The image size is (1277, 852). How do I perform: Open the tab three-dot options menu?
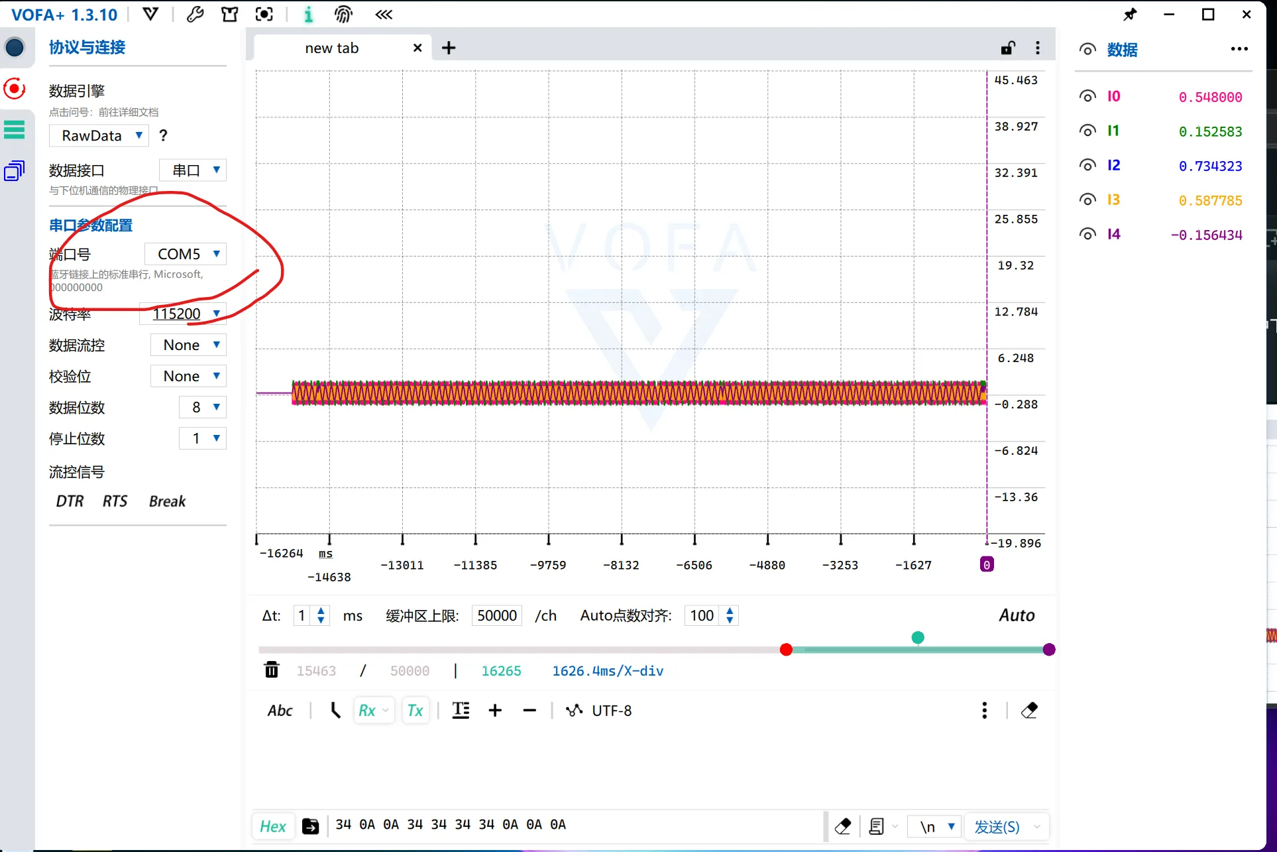pos(1038,48)
